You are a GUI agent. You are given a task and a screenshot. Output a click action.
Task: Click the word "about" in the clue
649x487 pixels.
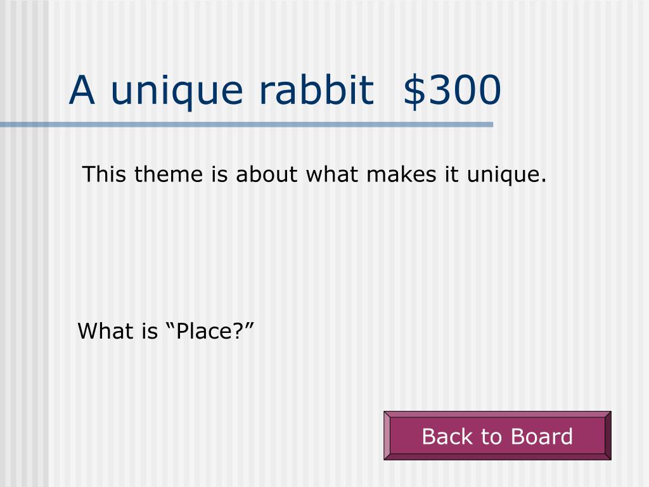pos(267,174)
